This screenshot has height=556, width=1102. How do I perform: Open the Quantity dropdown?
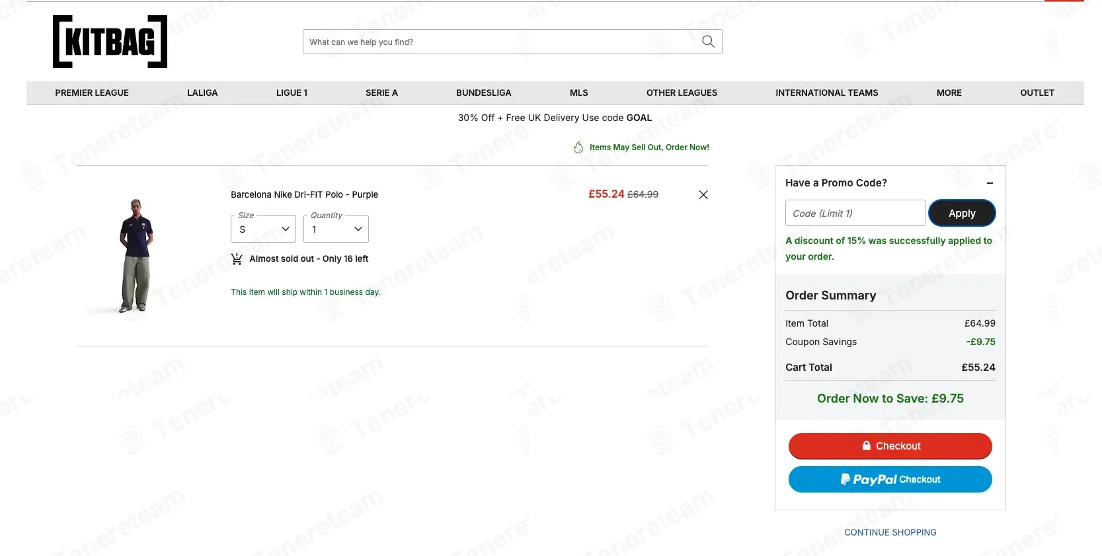tap(336, 229)
